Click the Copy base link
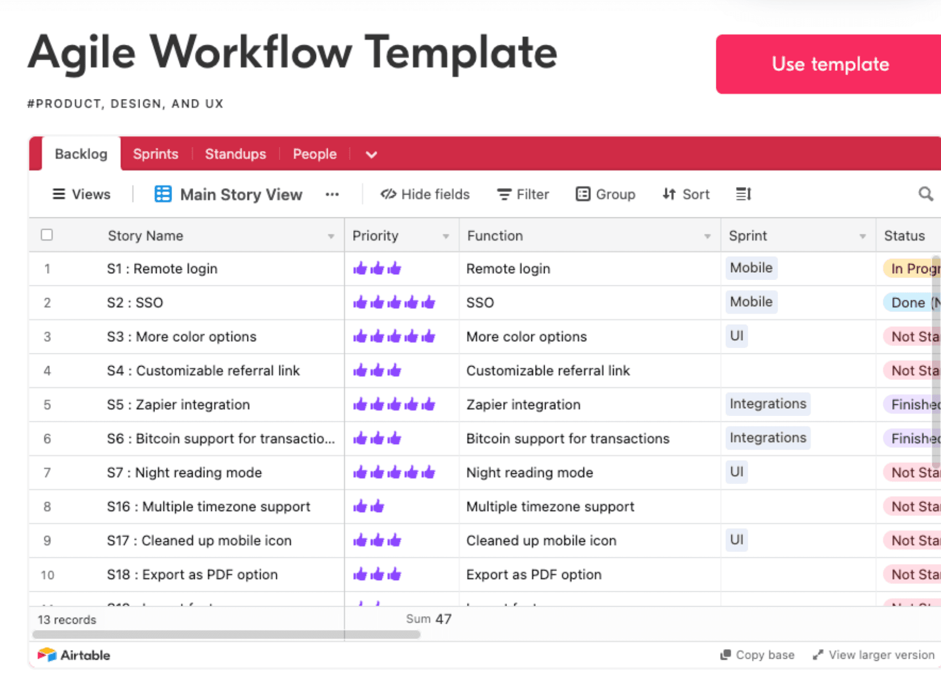Viewport: 941px width, 678px height. click(757, 655)
